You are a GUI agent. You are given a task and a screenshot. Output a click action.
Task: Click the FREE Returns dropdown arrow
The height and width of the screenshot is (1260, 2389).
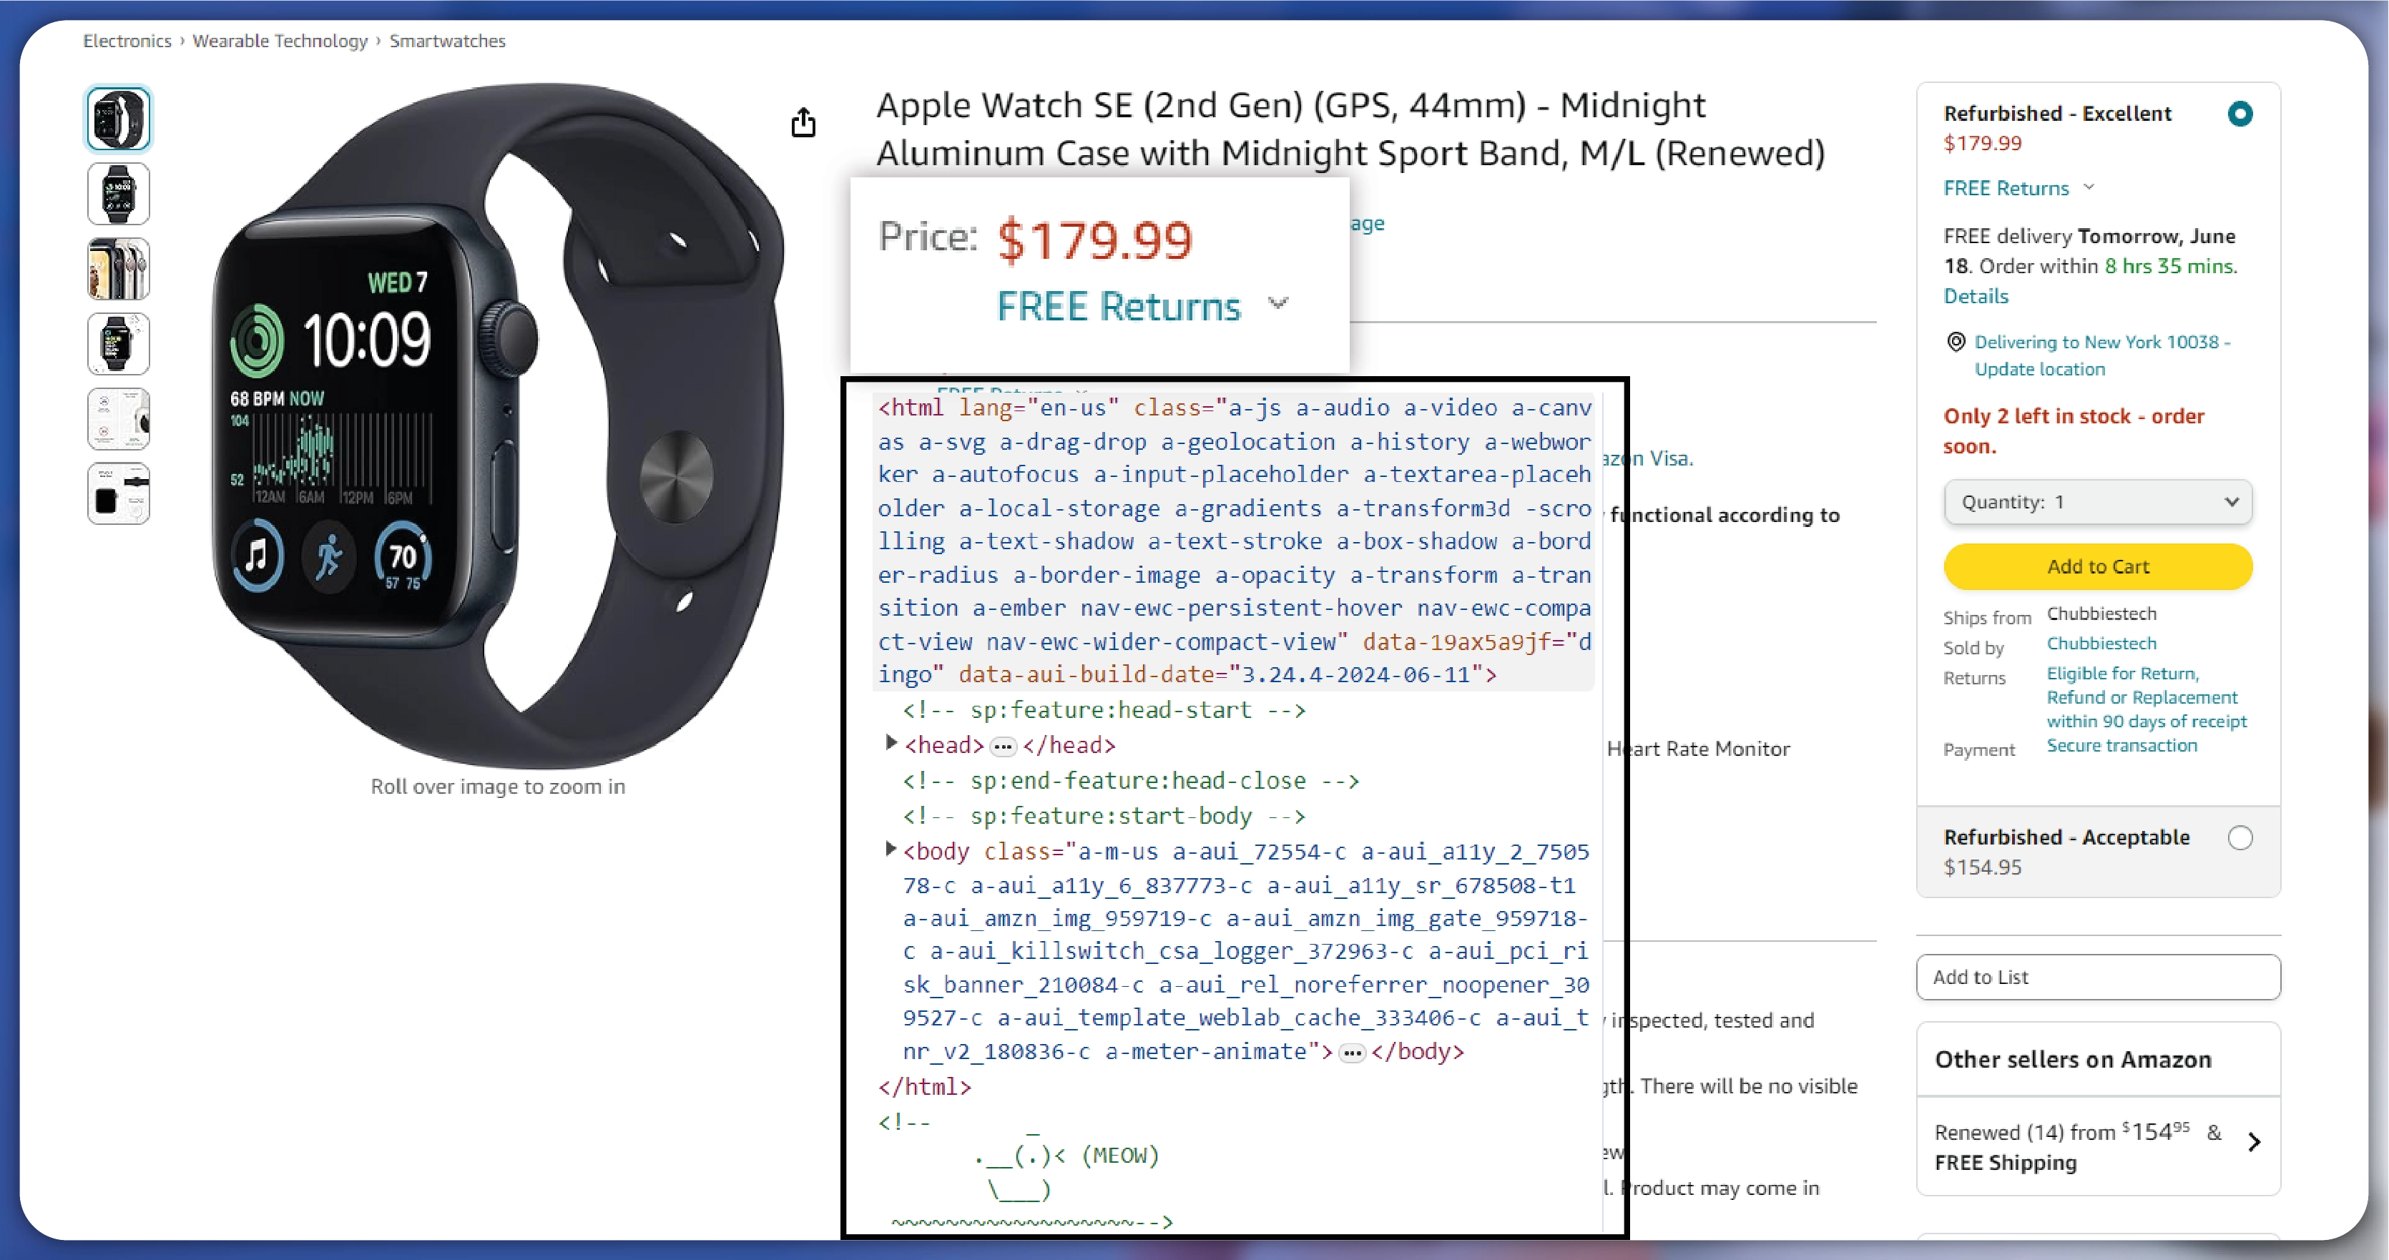coord(1277,303)
